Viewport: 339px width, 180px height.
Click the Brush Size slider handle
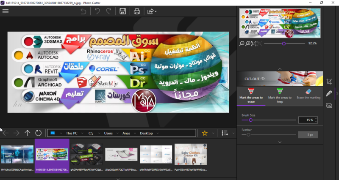point(251,120)
